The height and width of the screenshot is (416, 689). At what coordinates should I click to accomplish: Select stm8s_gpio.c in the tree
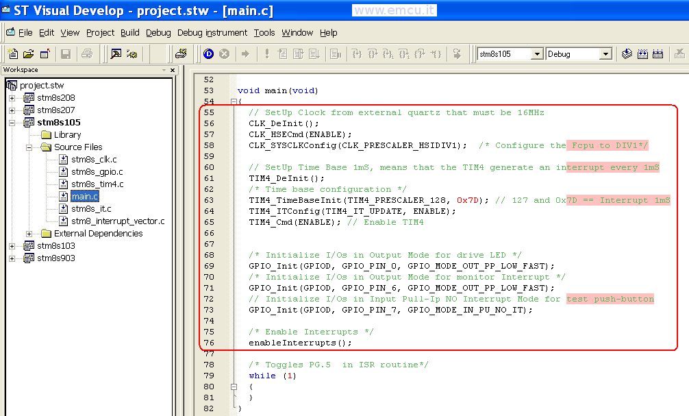pyautogui.click(x=97, y=171)
